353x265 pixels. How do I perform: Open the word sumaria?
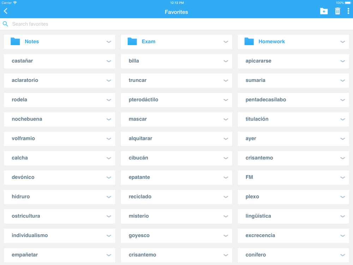pyautogui.click(x=255, y=80)
